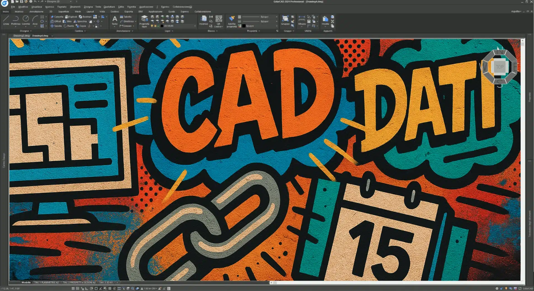
Task: Click the Esplodi command
Action: click(71, 17)
